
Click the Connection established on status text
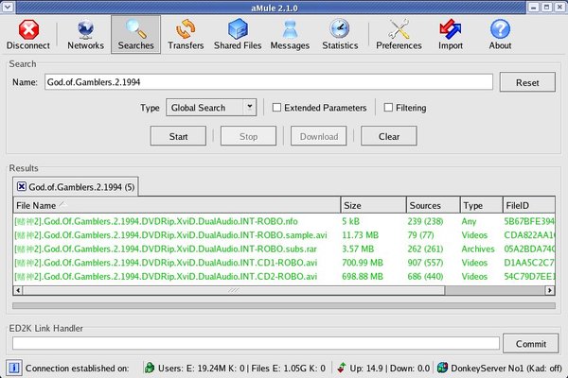point(78,369)
